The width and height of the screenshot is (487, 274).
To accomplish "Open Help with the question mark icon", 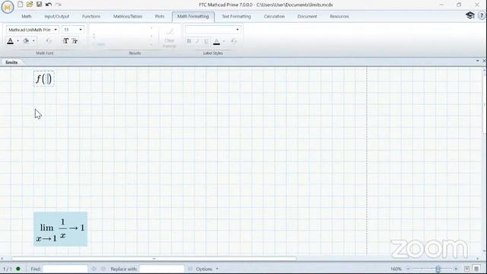I will [x=482, y=15].
